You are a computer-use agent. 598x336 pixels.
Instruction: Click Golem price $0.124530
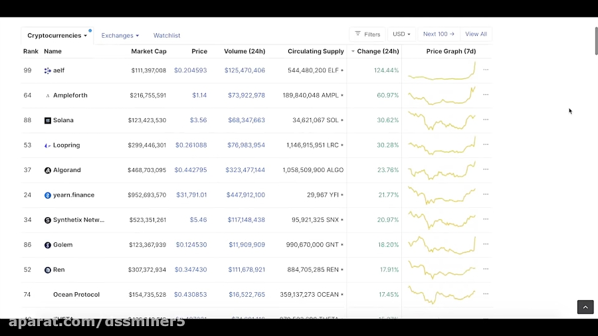point(191,245)
